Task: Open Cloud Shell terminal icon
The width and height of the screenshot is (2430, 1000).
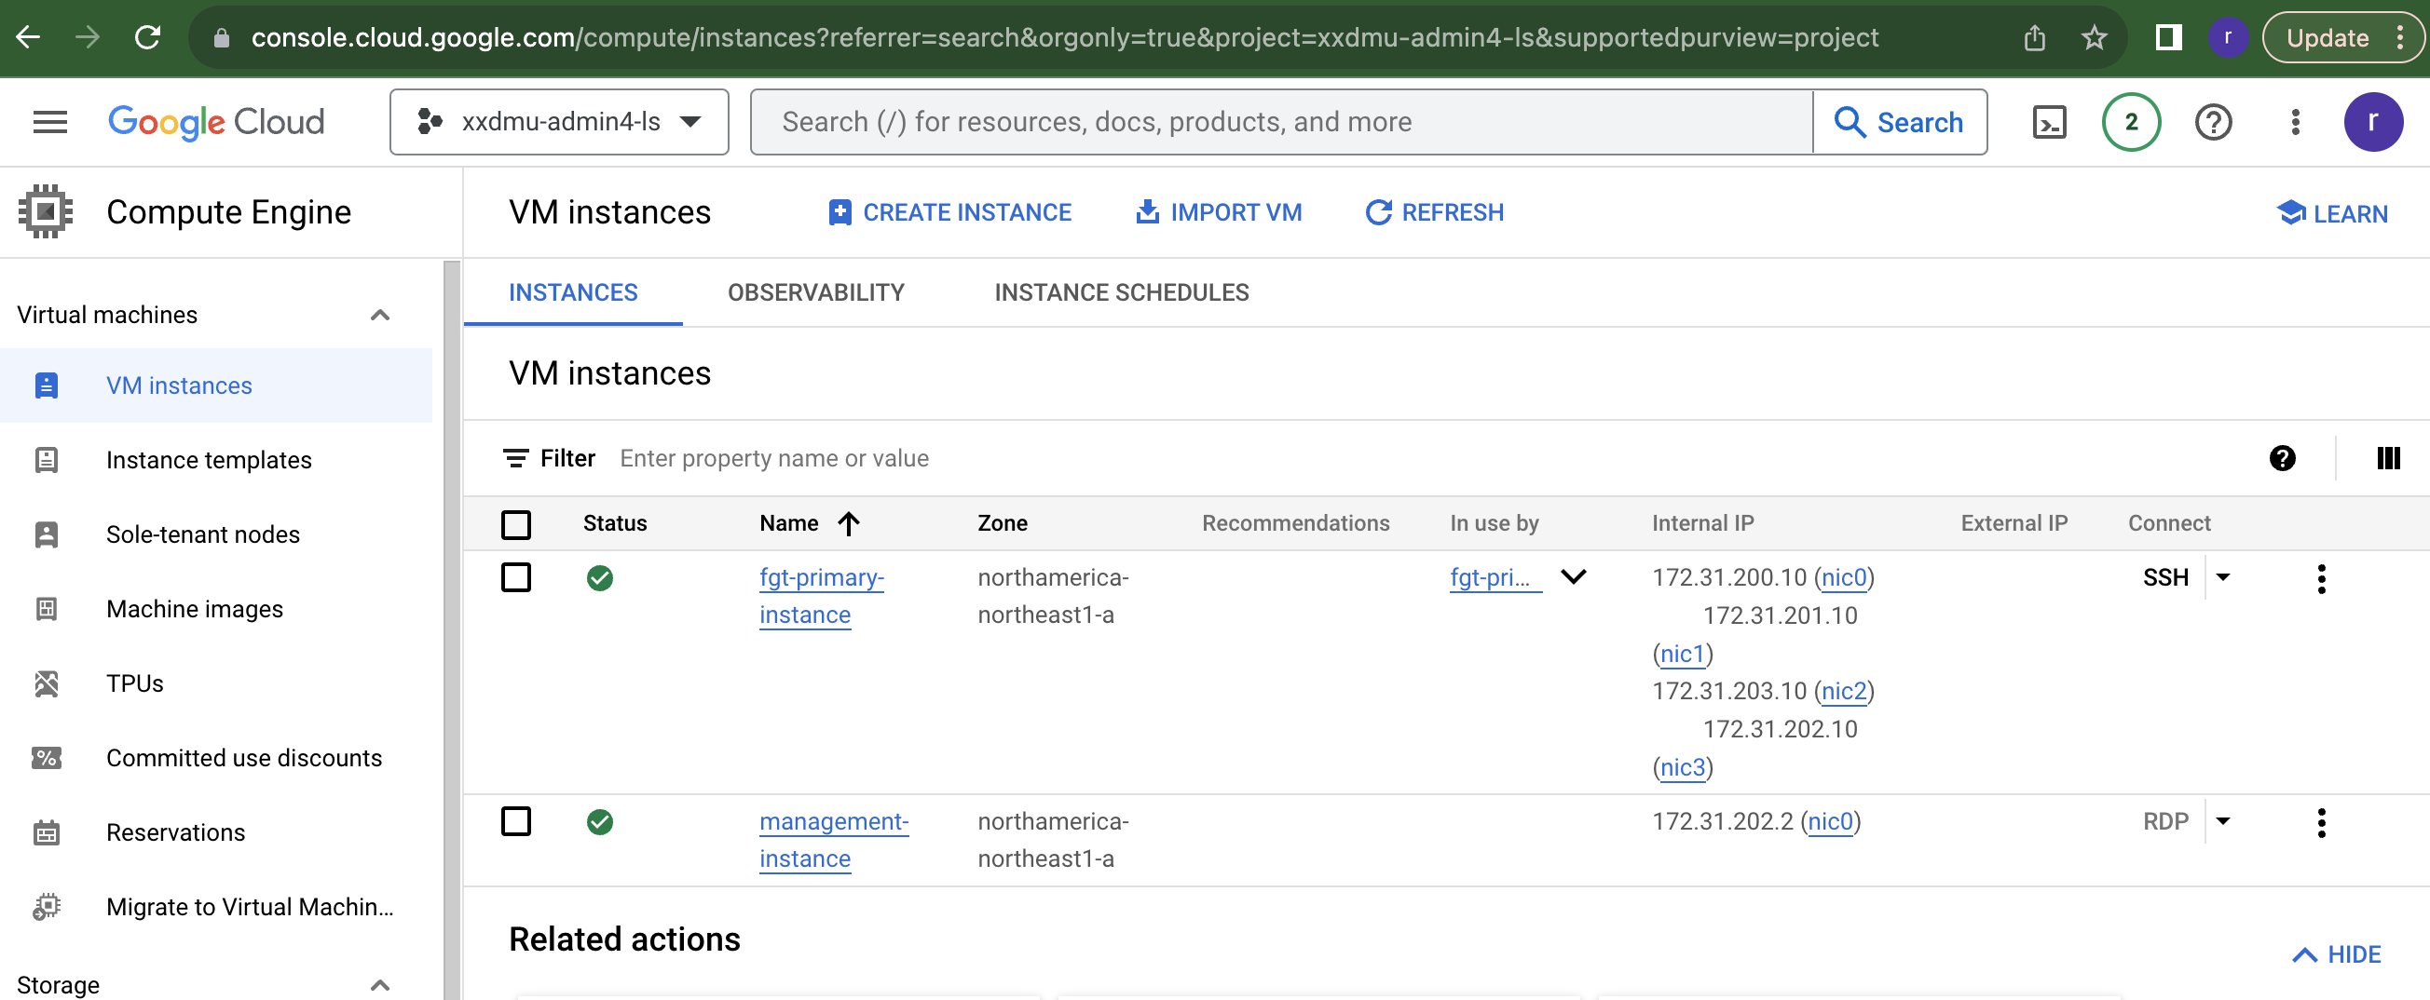Action: 2048,121
